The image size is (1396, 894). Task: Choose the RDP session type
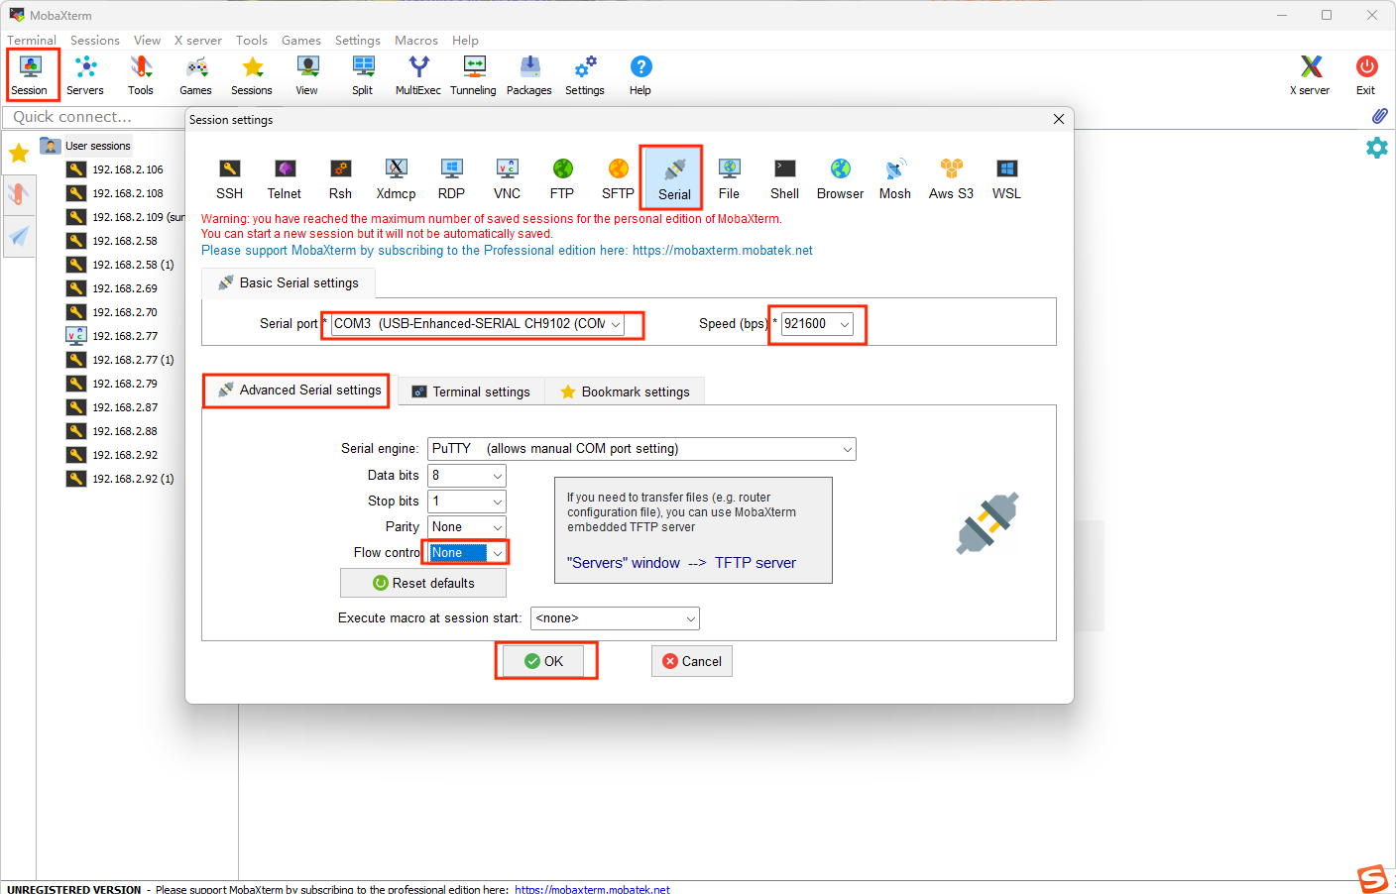point(451,178)
